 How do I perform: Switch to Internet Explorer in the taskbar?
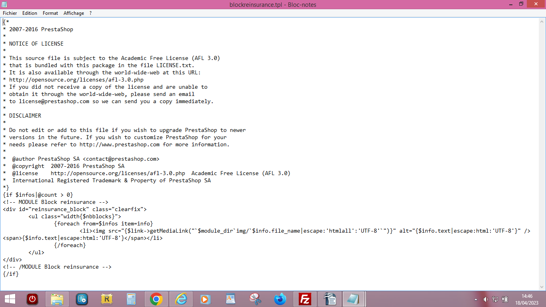click(x=181, y=299)
